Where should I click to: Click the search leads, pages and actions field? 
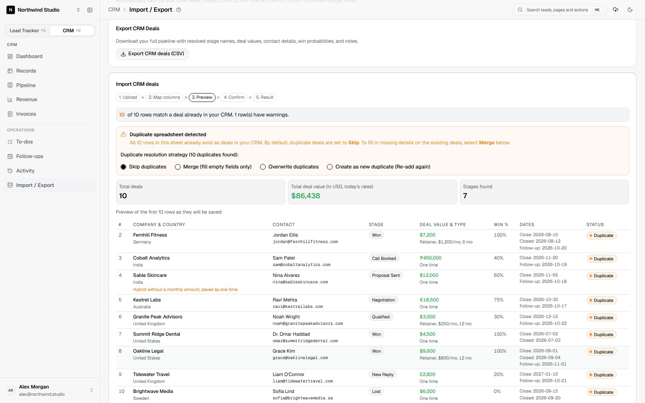[x=560, y=10]
